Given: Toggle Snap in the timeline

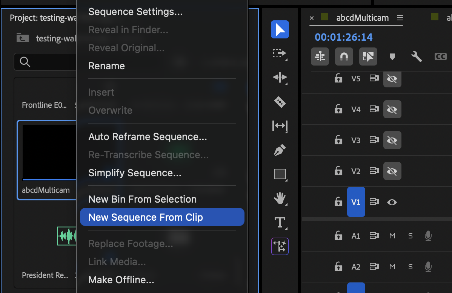Looking at the screenshot, I should 344,56.
